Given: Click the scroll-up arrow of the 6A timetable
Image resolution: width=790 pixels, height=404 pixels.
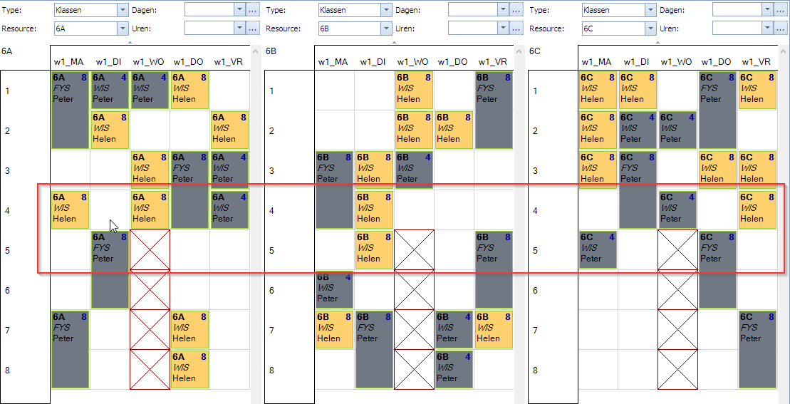Looking at the screenshot, I should click(255, 51).
